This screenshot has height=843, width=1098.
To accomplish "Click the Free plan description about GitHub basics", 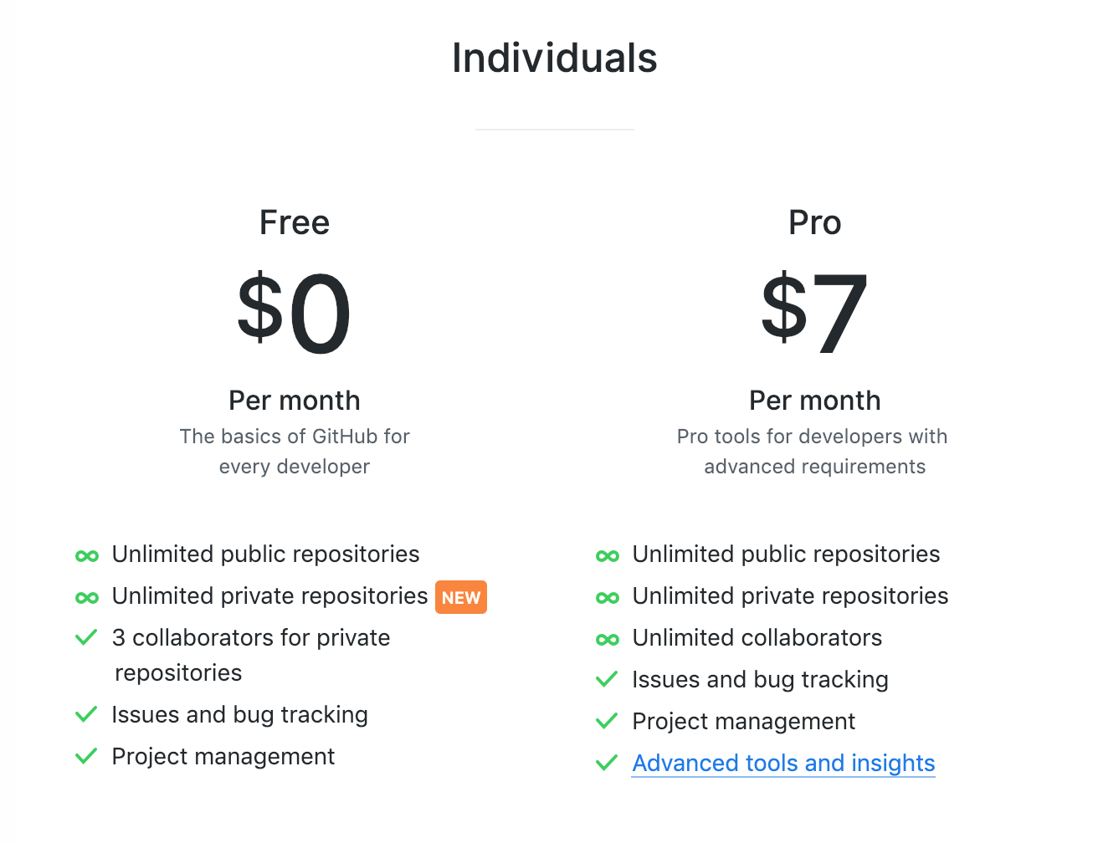I will [295, 452].
